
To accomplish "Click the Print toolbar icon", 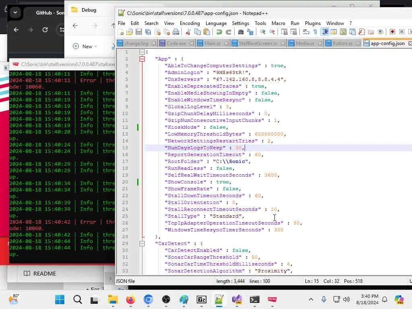I will pyautogui.click(x=176, y=32).
